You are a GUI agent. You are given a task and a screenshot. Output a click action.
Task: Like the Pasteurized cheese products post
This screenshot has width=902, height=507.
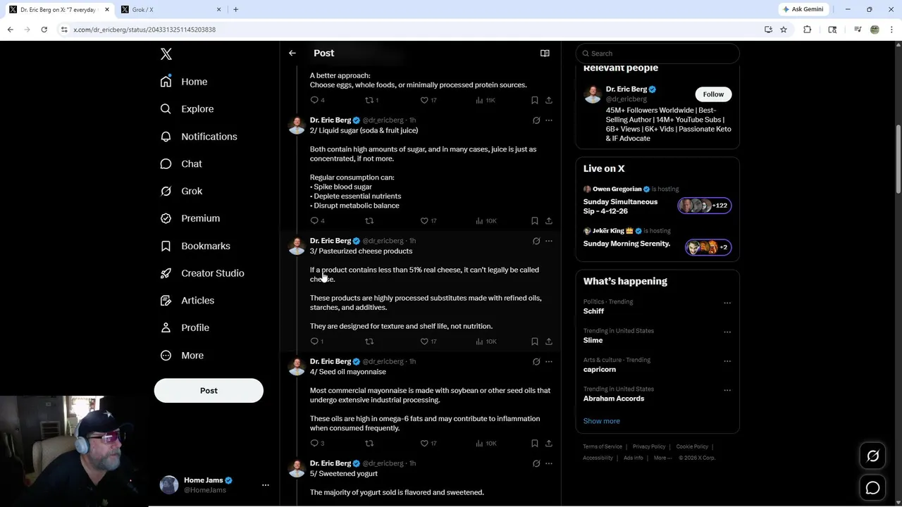click(424, 342)
